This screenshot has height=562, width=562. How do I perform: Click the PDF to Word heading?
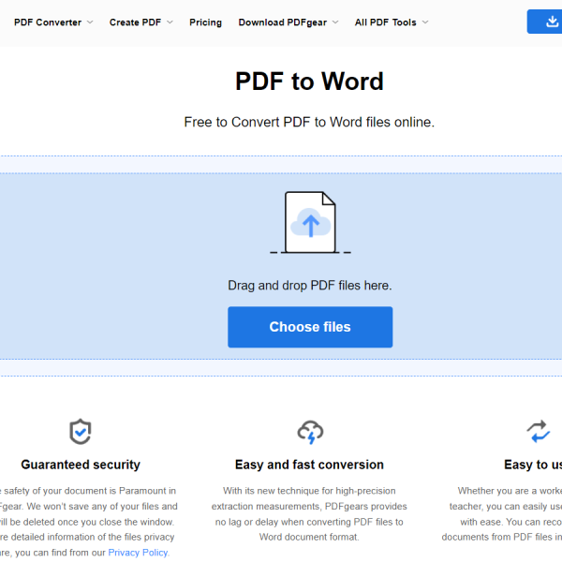point(309,81)
